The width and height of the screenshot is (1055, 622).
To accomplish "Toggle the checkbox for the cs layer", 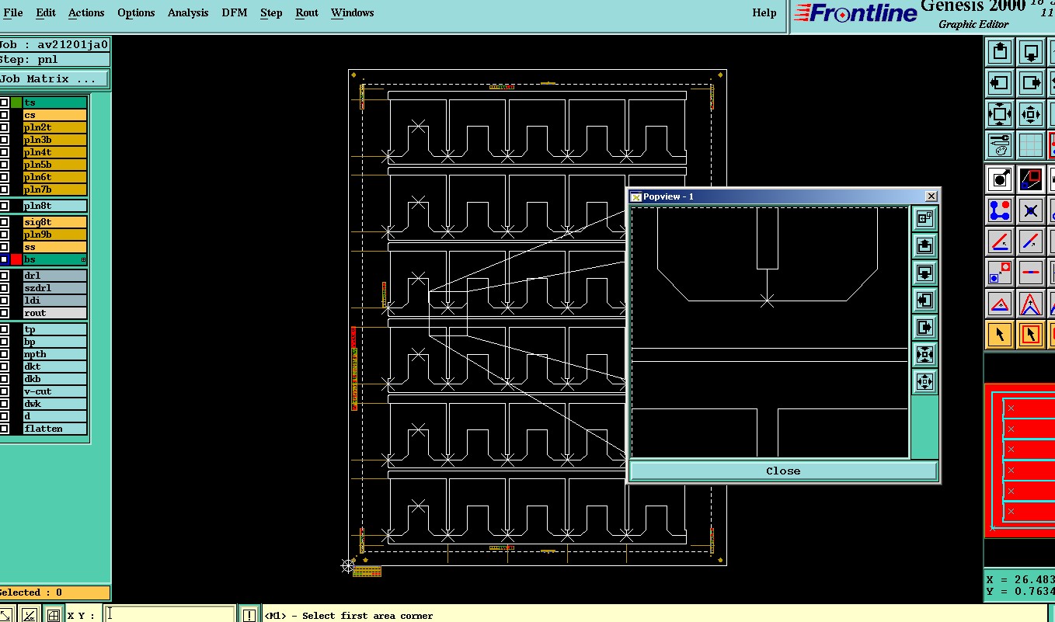I will click(x=5, y=115).
